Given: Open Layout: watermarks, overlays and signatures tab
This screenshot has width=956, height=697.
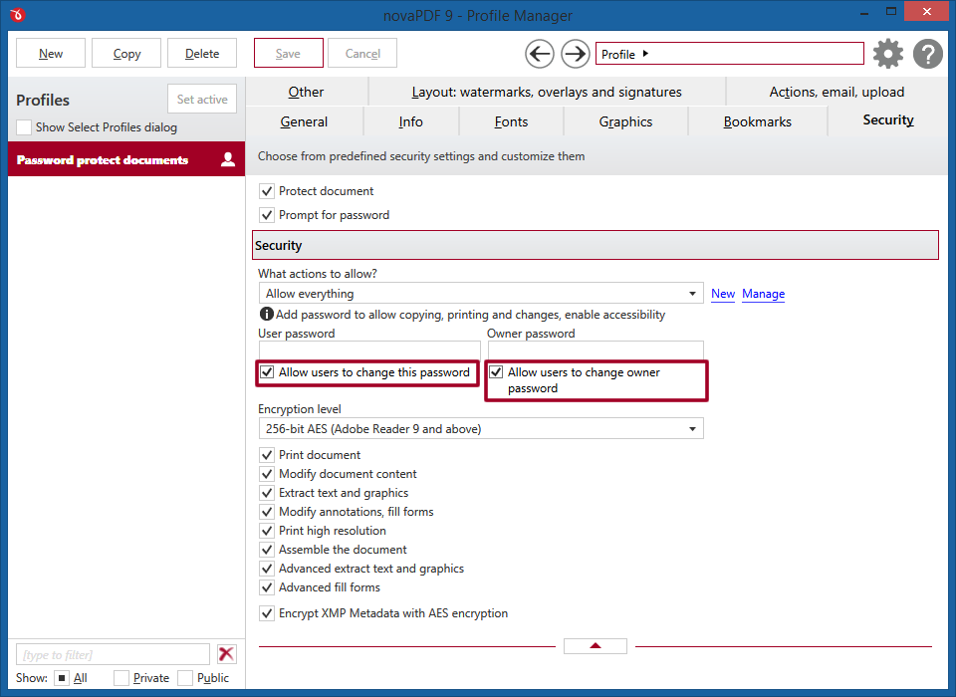Looking at the screenshot, I should [x=547, y=92].
